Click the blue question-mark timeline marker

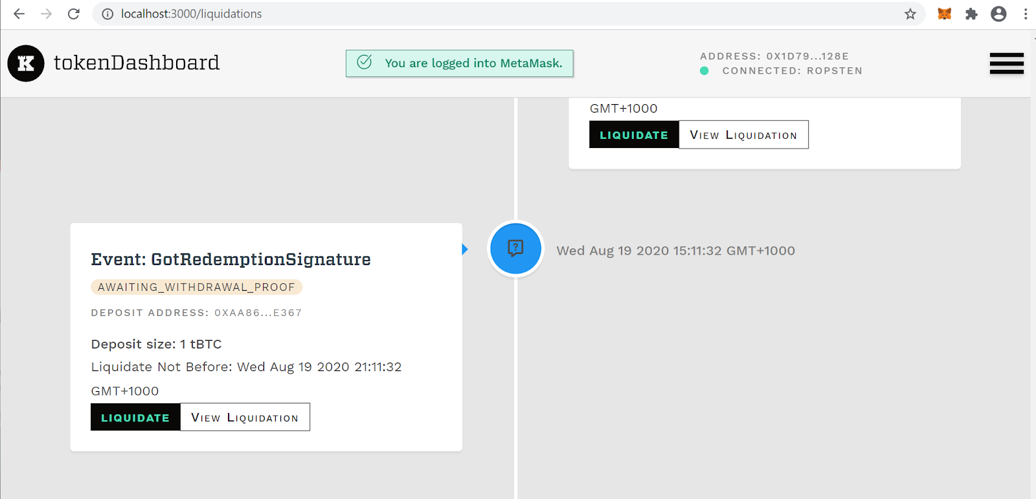515,248
